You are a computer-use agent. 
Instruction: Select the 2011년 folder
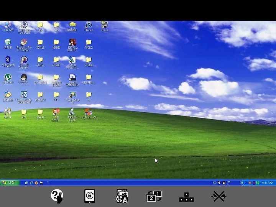(x=40, y=44)
